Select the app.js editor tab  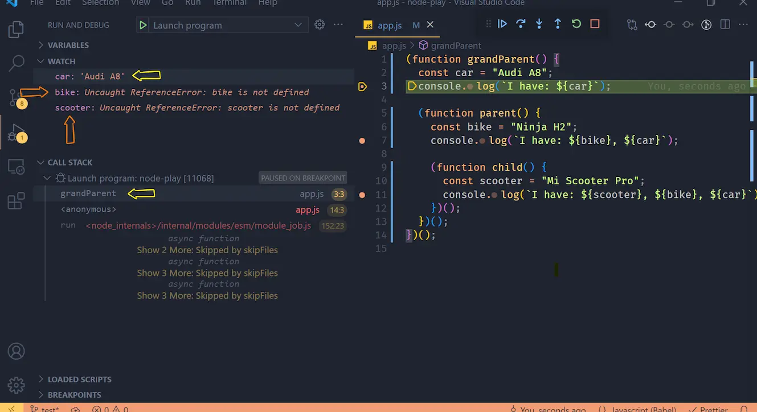point(398,25)
